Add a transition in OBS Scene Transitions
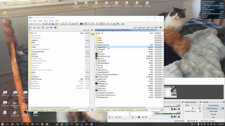 [x=193, y=108]
